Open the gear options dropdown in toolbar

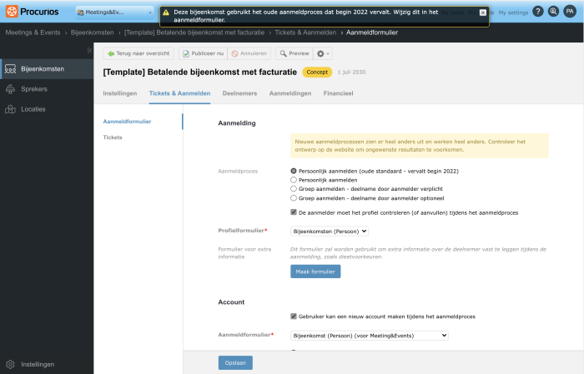coord(323,54)
